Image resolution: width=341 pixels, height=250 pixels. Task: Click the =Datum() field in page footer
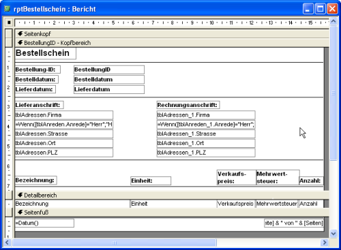point(44,223)
